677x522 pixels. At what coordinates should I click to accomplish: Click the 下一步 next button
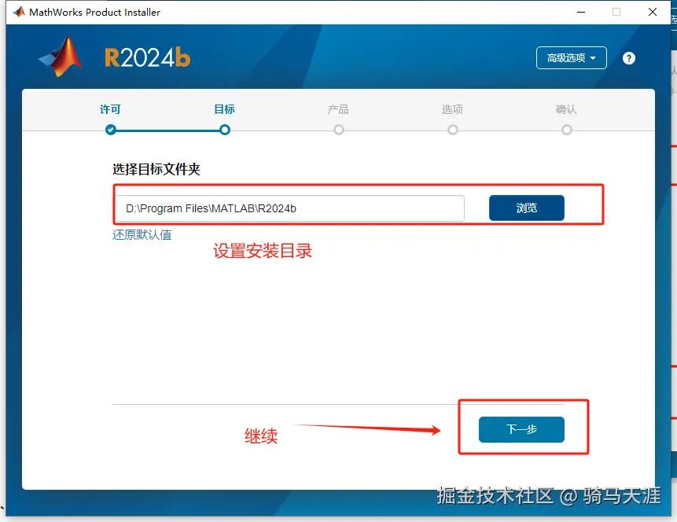[x=521, y=429]
